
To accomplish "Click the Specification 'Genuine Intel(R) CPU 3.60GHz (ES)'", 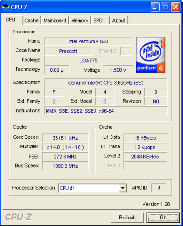I will [106, 83].
